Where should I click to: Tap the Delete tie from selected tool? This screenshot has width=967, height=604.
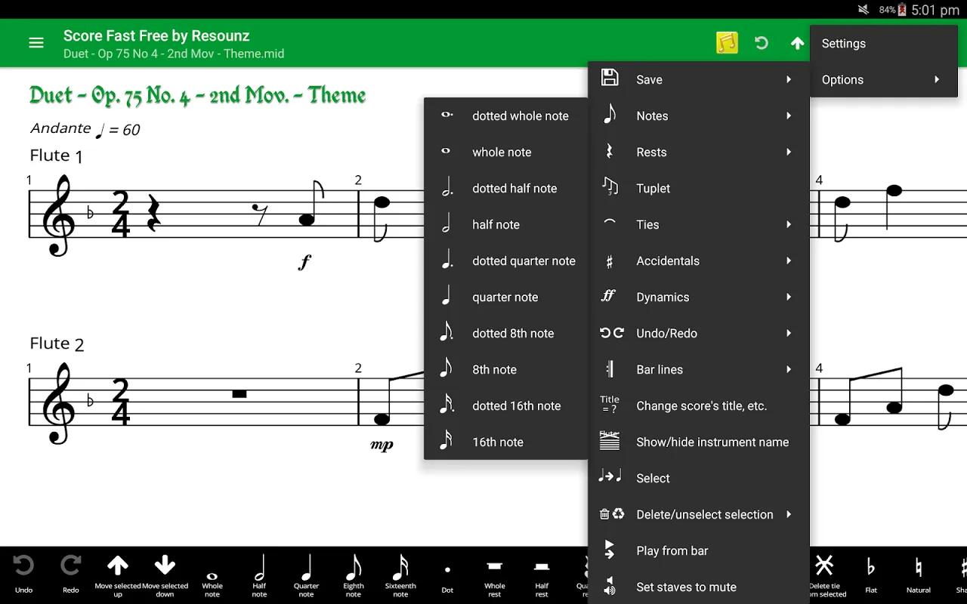[825, 575]
